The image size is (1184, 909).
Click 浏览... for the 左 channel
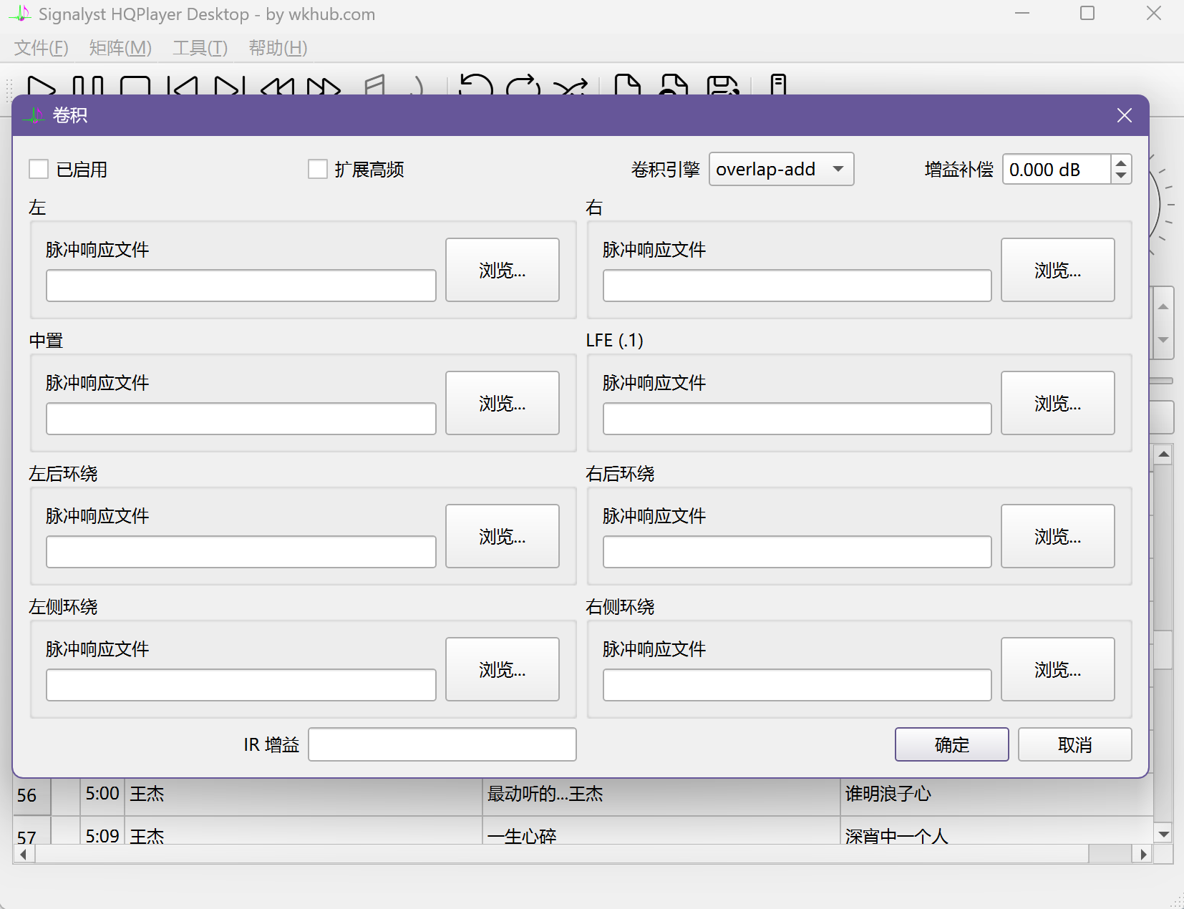(x=502, y=270)
